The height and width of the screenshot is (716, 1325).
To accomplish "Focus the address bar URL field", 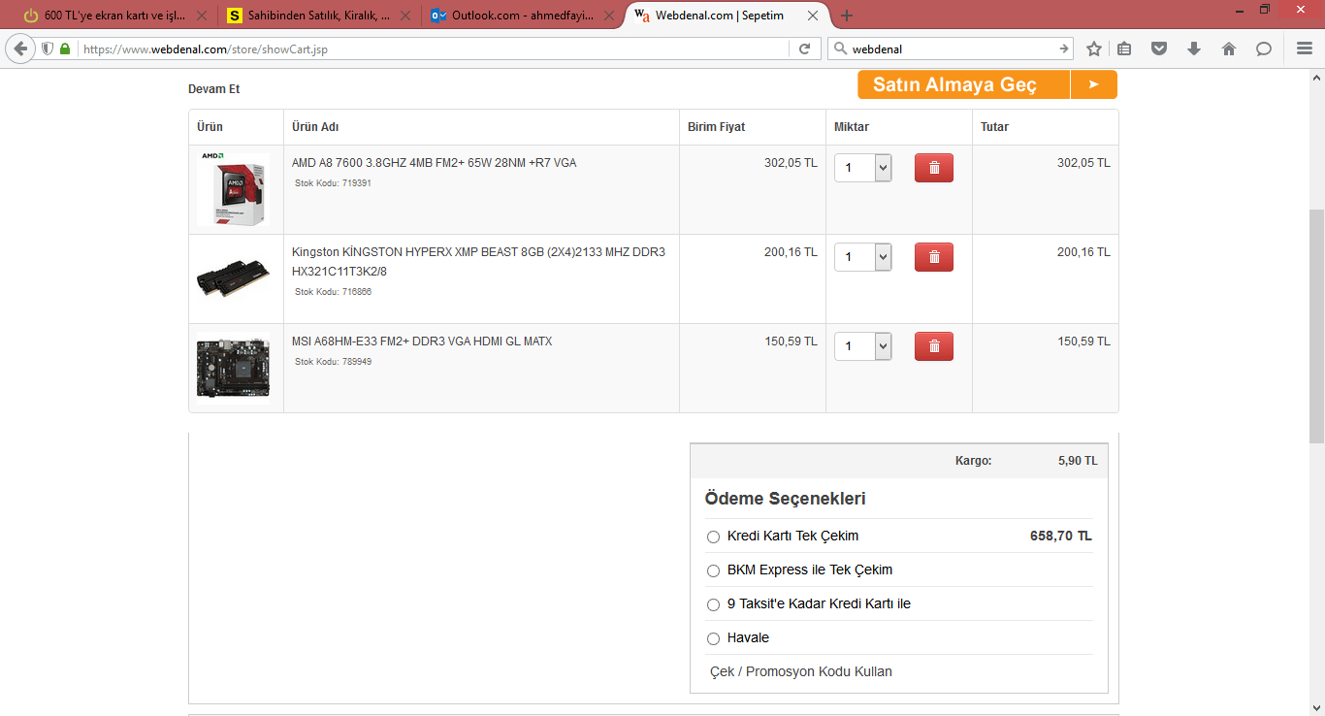I will (x=434, y=49).
